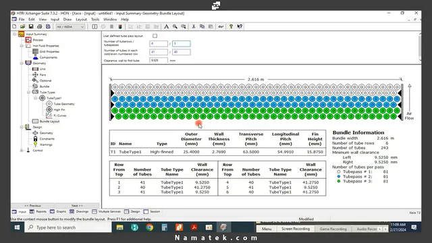The height and width of the screenshot is (243, 432).
Task: Click the yellow question mark help icon
Action: [x=231, y=26]
